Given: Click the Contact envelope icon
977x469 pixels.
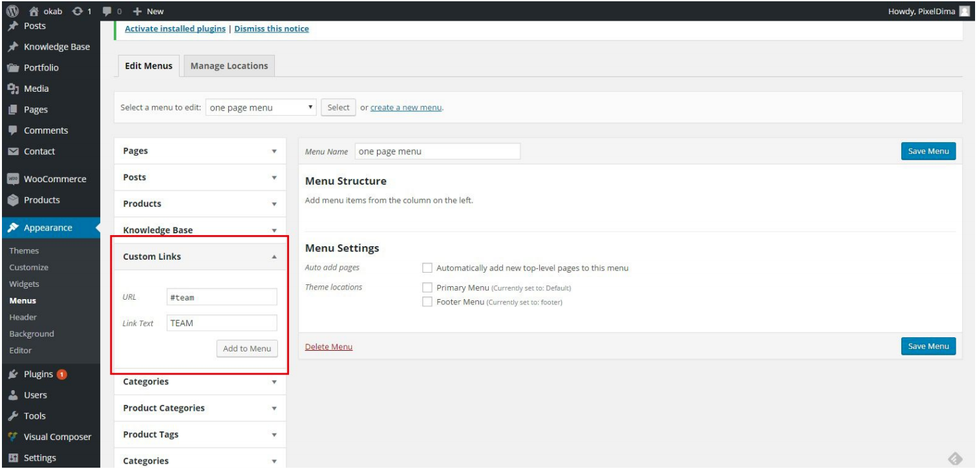Looking at the screenshot, I should 12,152.
